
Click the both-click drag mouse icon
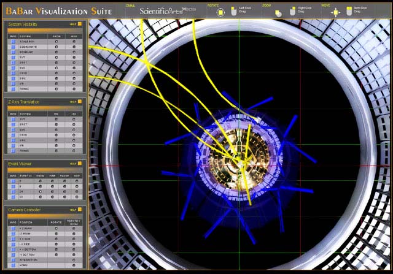(x=349, y=11)
